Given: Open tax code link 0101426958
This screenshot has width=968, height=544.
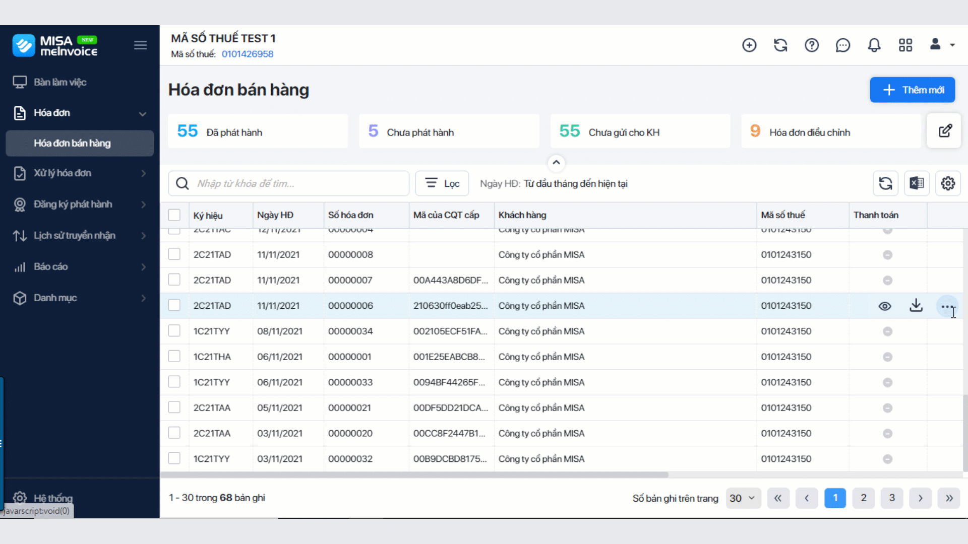Looking at the screenshot, I should pyautogui.click(x=248, y=54).
